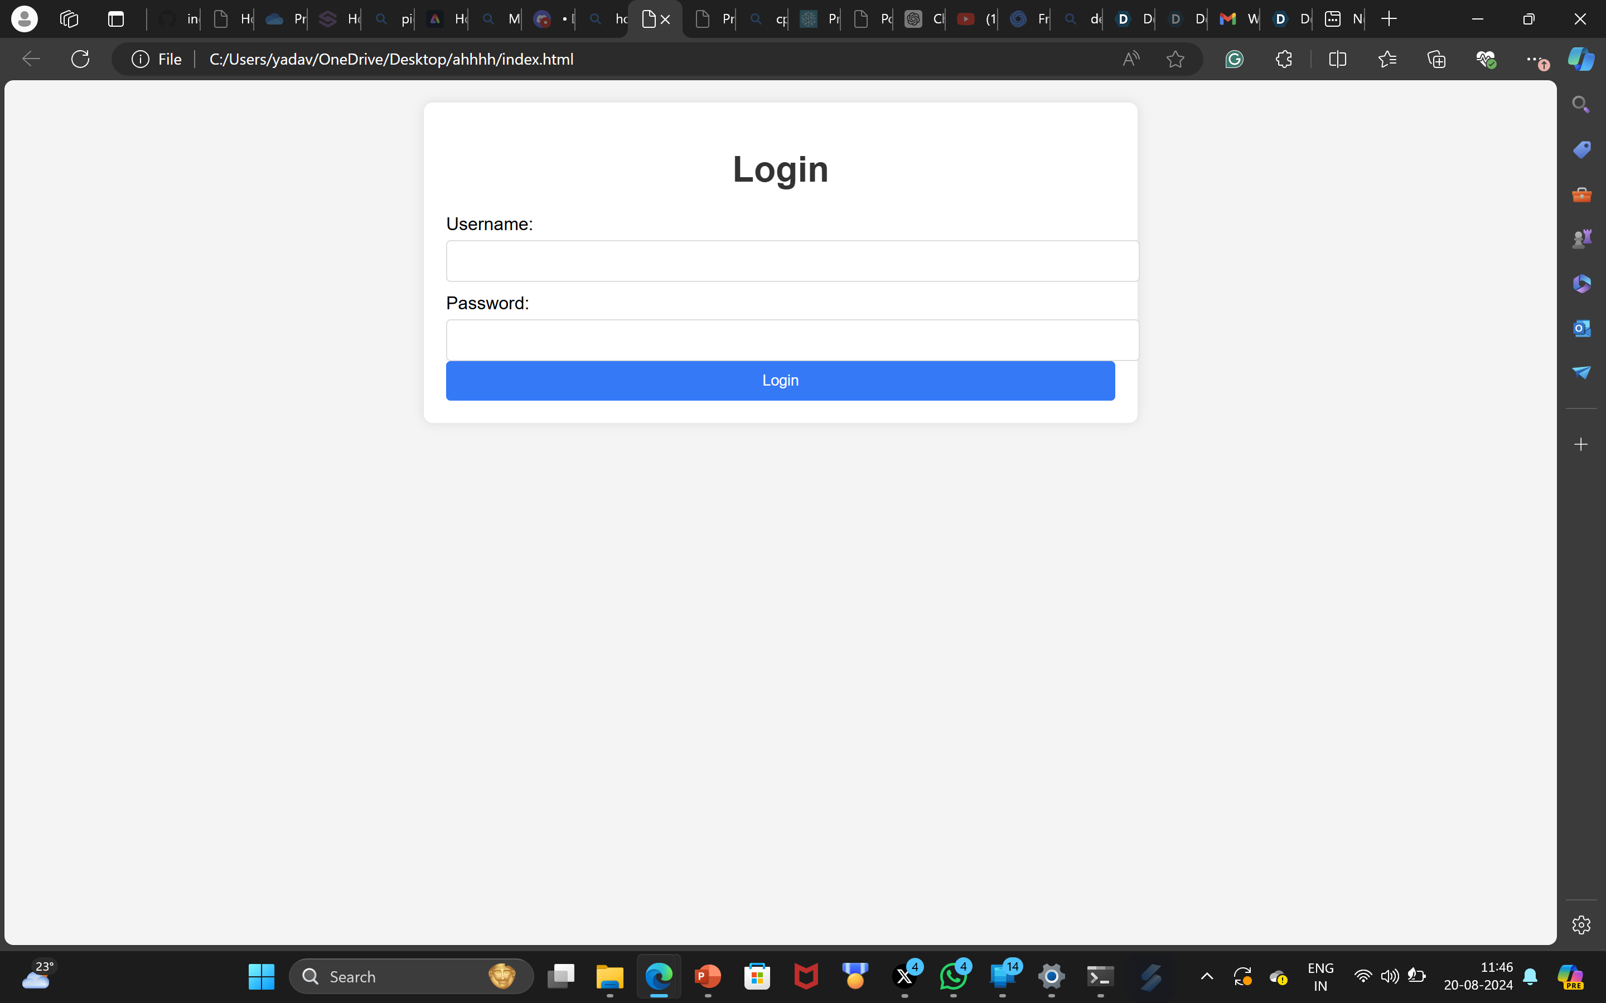Click the Username input field
Screen dimensions: 1606x1003
click(792, 261)
